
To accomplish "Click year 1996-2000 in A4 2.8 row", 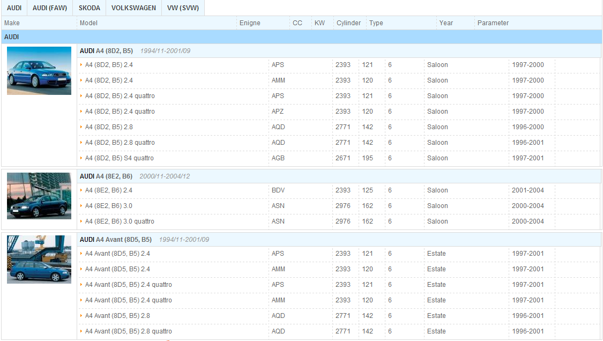I will (x=527, y=127).
